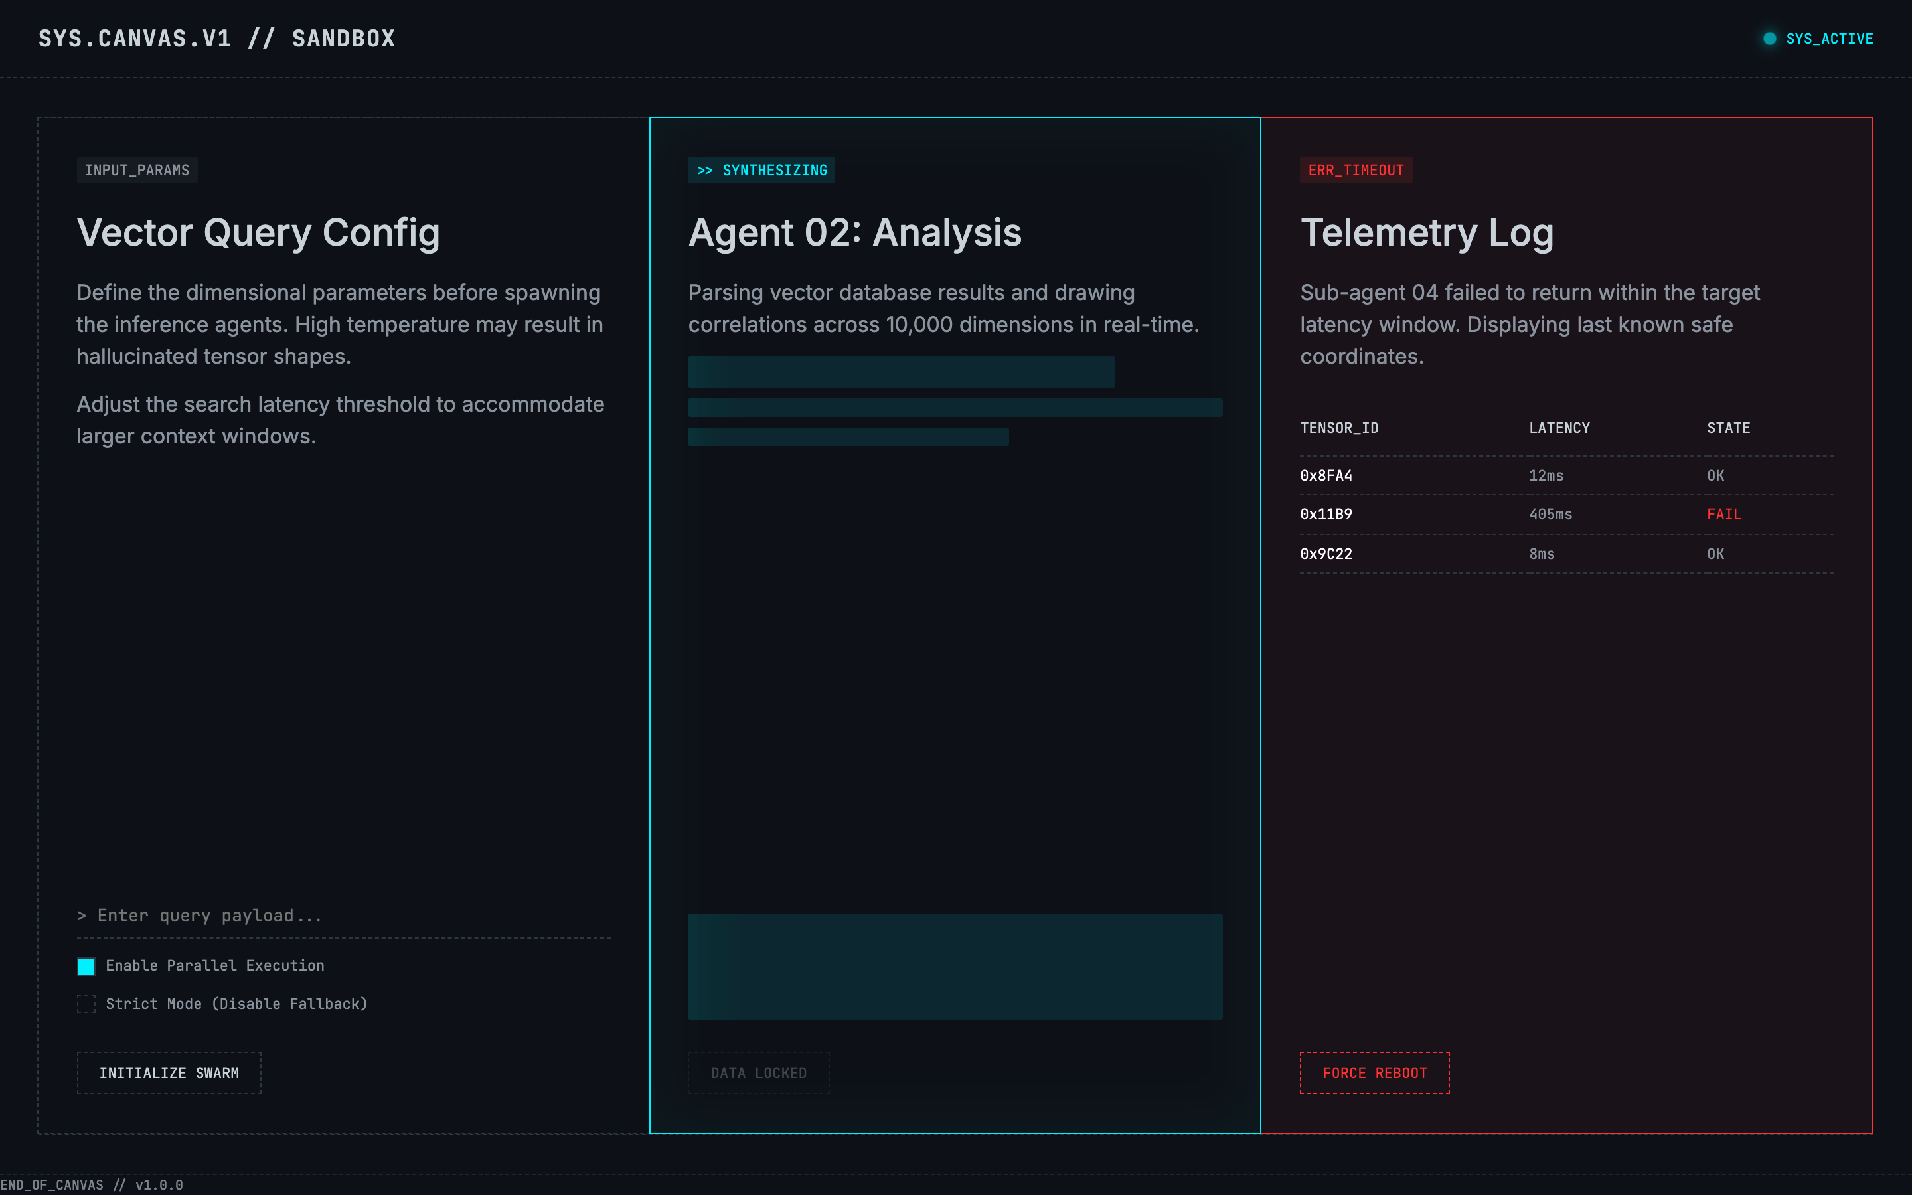This screenshot has width=1912, height=1195.
Task: Click the Data Locked button
Action: click(758, 1072)
